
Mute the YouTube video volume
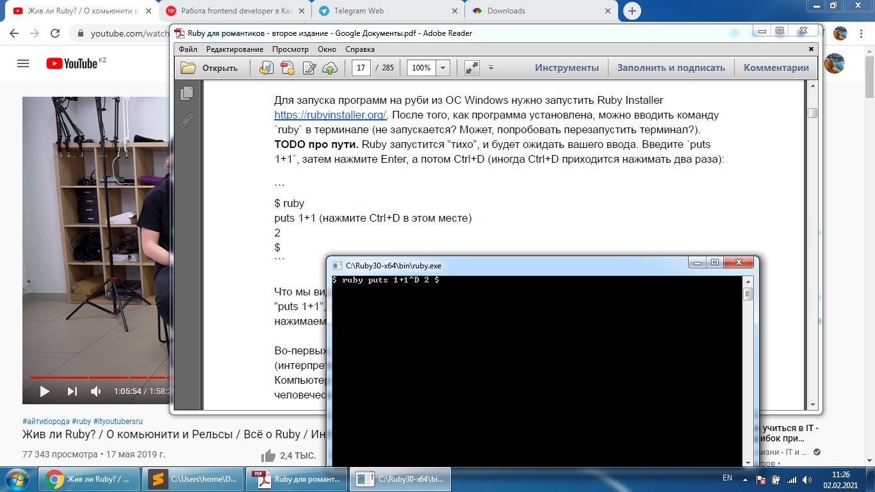point(96,391)
